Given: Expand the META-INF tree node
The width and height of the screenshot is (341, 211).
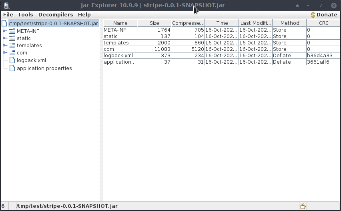Looking at the screenshot, I should click(5, 31).
